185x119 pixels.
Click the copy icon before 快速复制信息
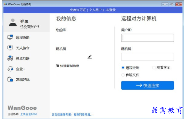pos(58,66)
